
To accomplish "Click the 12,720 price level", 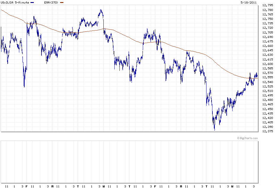I will click(x=268, y=28).
